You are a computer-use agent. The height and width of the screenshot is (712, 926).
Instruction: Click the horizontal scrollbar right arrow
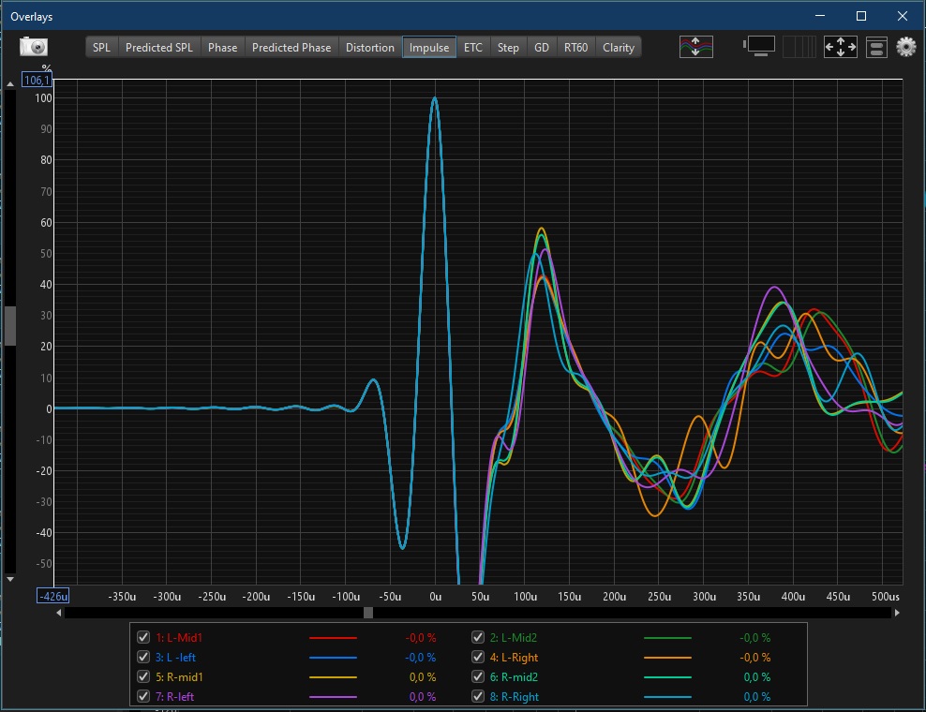[896, 613]
